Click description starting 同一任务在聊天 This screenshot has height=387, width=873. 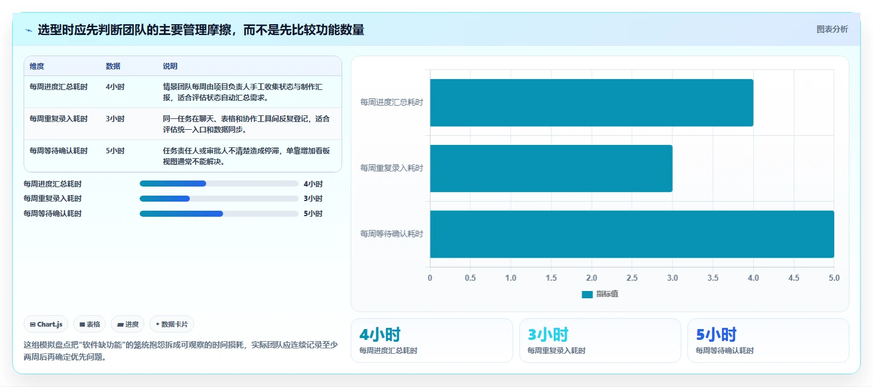(247, 124)
